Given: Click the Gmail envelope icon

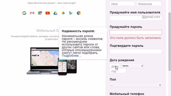Looking at the screenshot, I should pos(32,13).
